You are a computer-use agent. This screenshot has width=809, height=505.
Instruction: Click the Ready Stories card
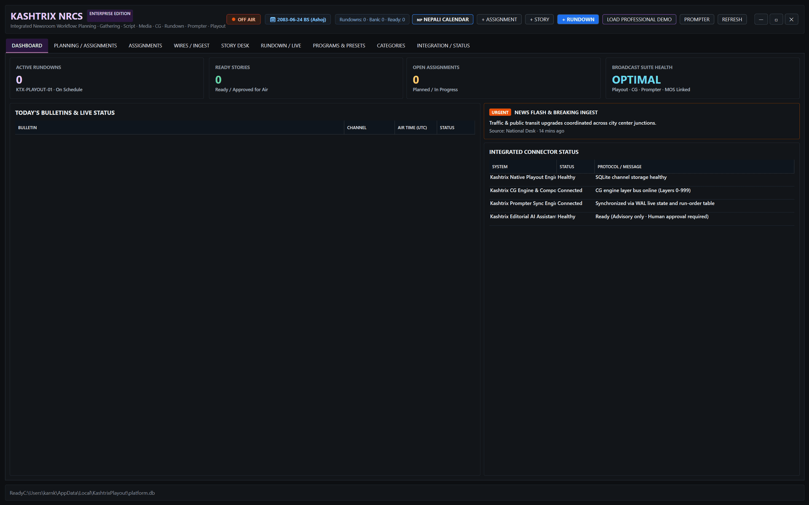point(306,78)
